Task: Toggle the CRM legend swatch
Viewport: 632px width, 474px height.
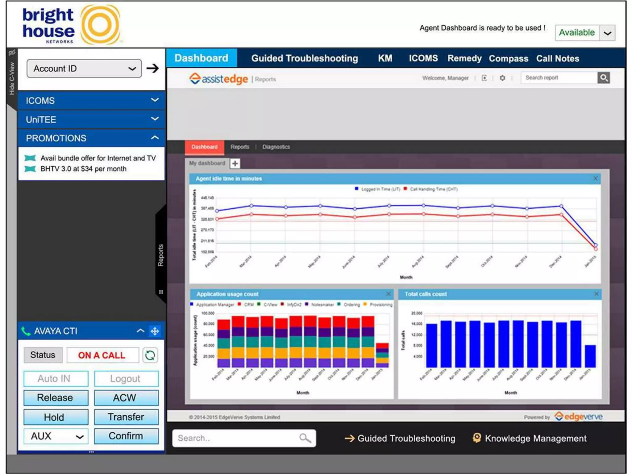Action: [x=239, y=304]
